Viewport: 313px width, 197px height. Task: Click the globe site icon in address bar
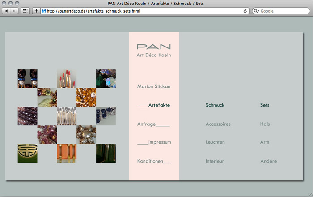[44, 11]
